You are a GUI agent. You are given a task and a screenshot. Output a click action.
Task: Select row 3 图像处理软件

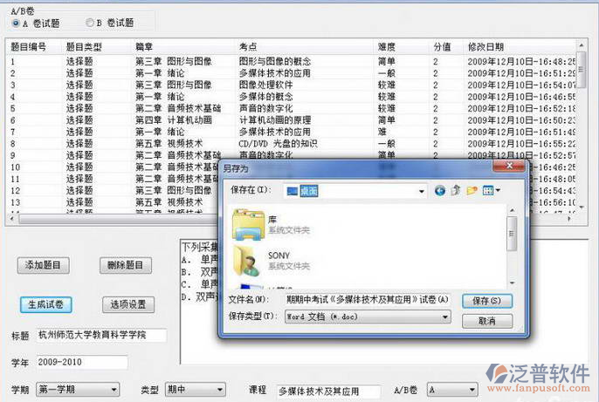pyautogui.click(x=265, y=85)
